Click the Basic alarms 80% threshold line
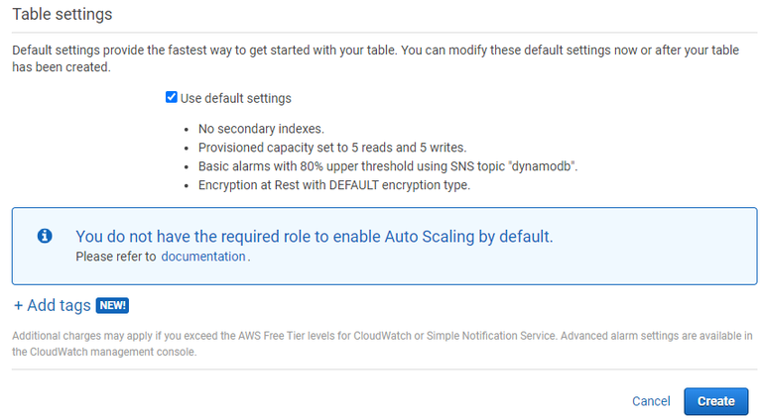 (388, 166)
